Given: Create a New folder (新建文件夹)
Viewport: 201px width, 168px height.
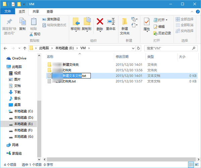Looking at the screenshot, I should click(125, 26).
